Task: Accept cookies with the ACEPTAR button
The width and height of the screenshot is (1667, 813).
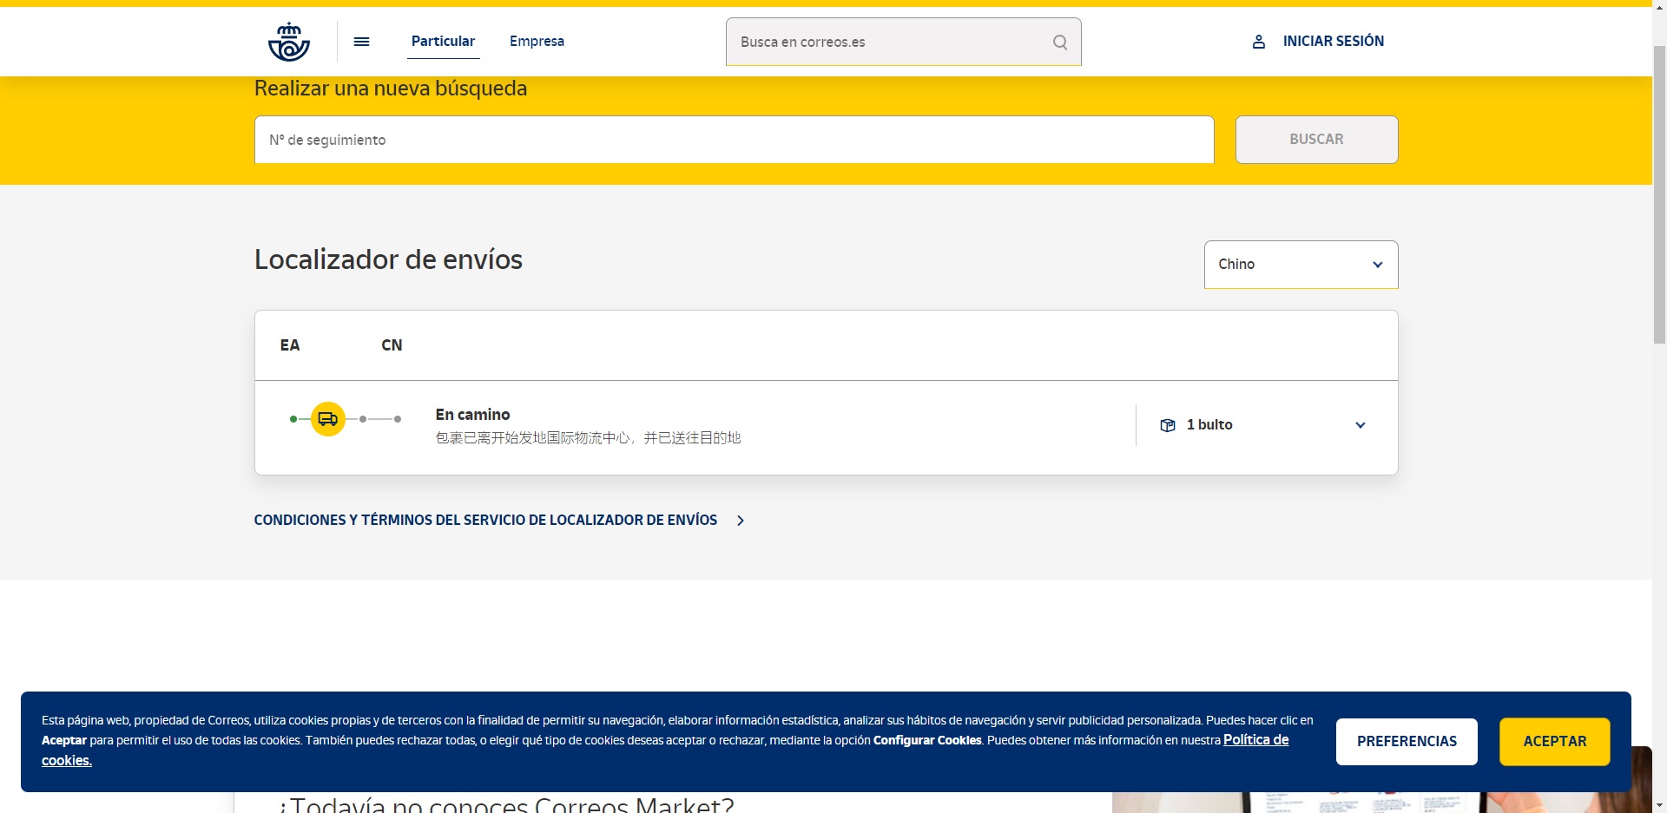Action: [1554, 741]
